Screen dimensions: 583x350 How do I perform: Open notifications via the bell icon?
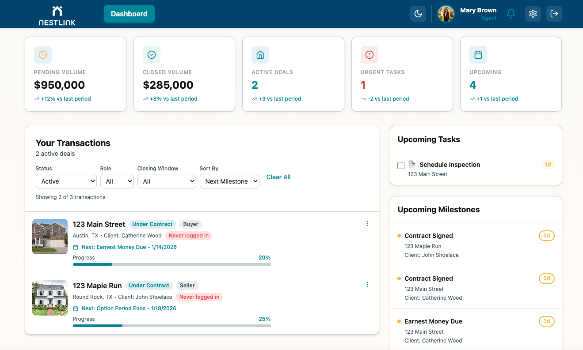point(511,14)
